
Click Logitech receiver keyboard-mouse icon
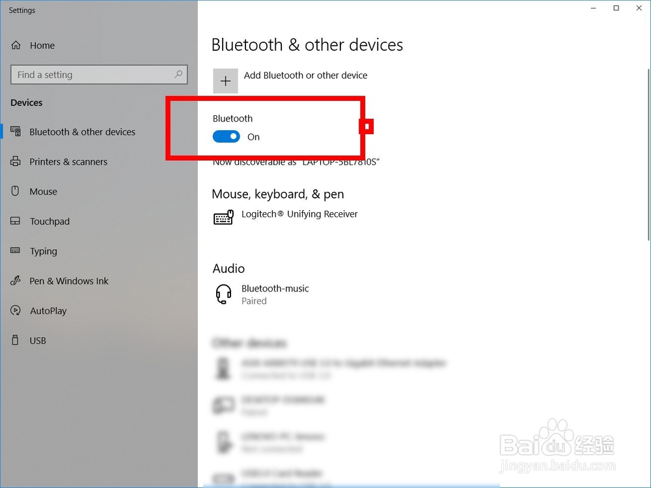(224, 217)
